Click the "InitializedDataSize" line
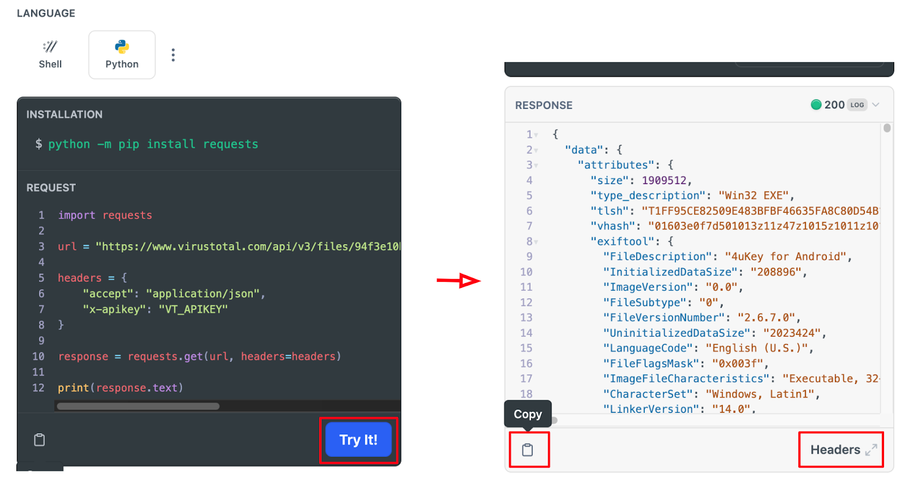The width and height of the screenshot is (905, 488). (705, 272)
